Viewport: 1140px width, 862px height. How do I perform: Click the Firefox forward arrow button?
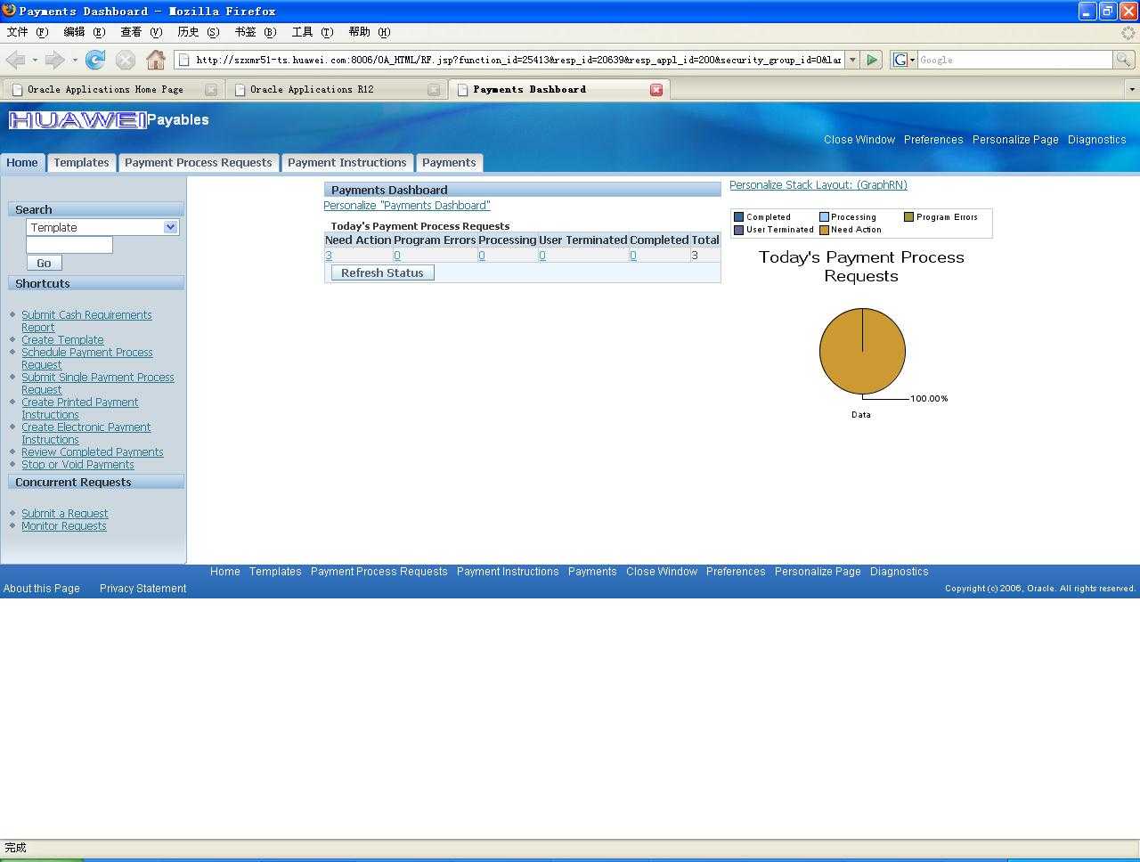[54, 60]
